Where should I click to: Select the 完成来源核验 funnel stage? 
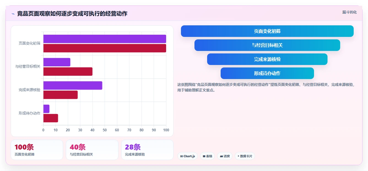pos(267,59)
